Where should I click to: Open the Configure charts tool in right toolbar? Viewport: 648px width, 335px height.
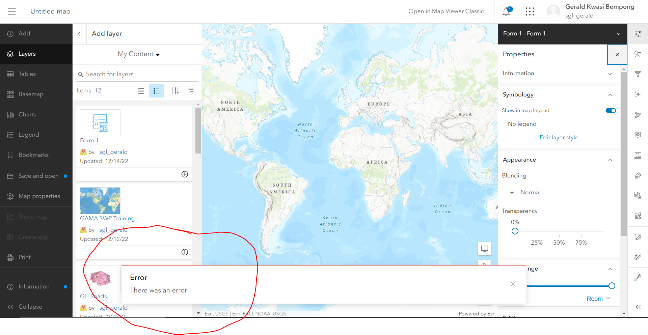coord(638,196)
